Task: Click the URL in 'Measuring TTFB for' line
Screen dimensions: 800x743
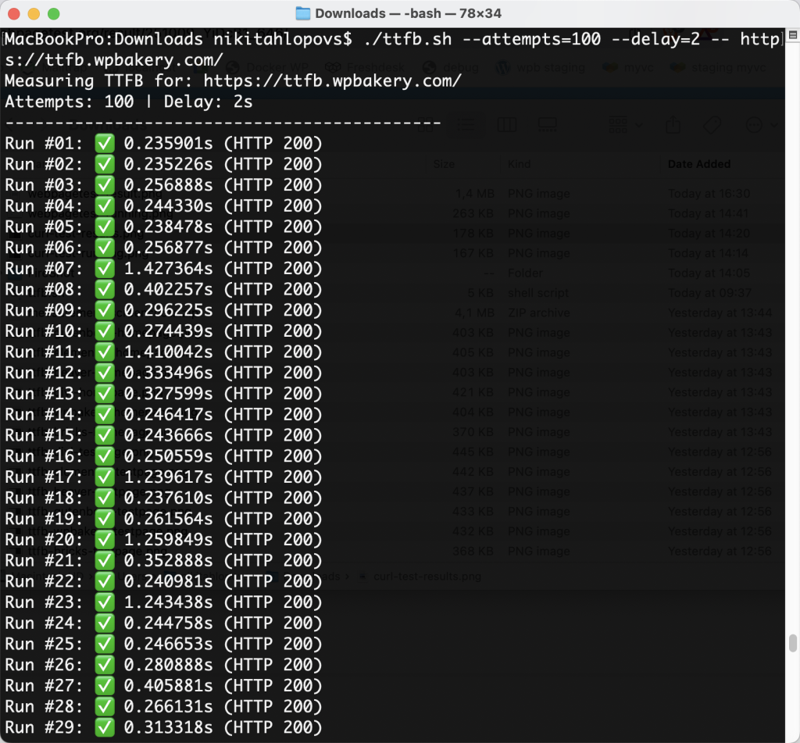Action: coord(332,80)
